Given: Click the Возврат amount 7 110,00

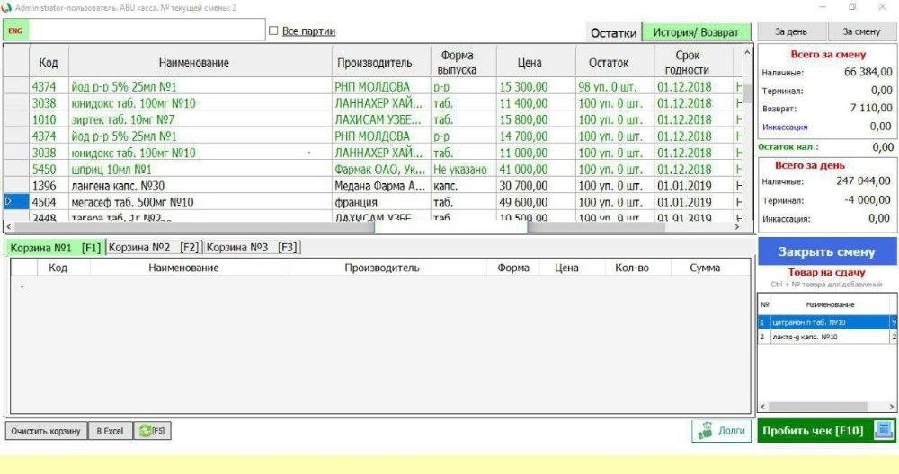Looking at the screenshot, I should (x=871, y=108).
